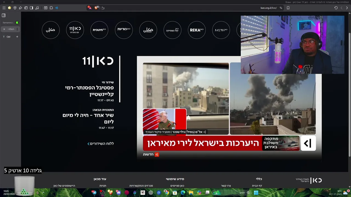Click the tab search icon in toolbar
This screenshot has height=197, width=351.
(x=46, y=8)
